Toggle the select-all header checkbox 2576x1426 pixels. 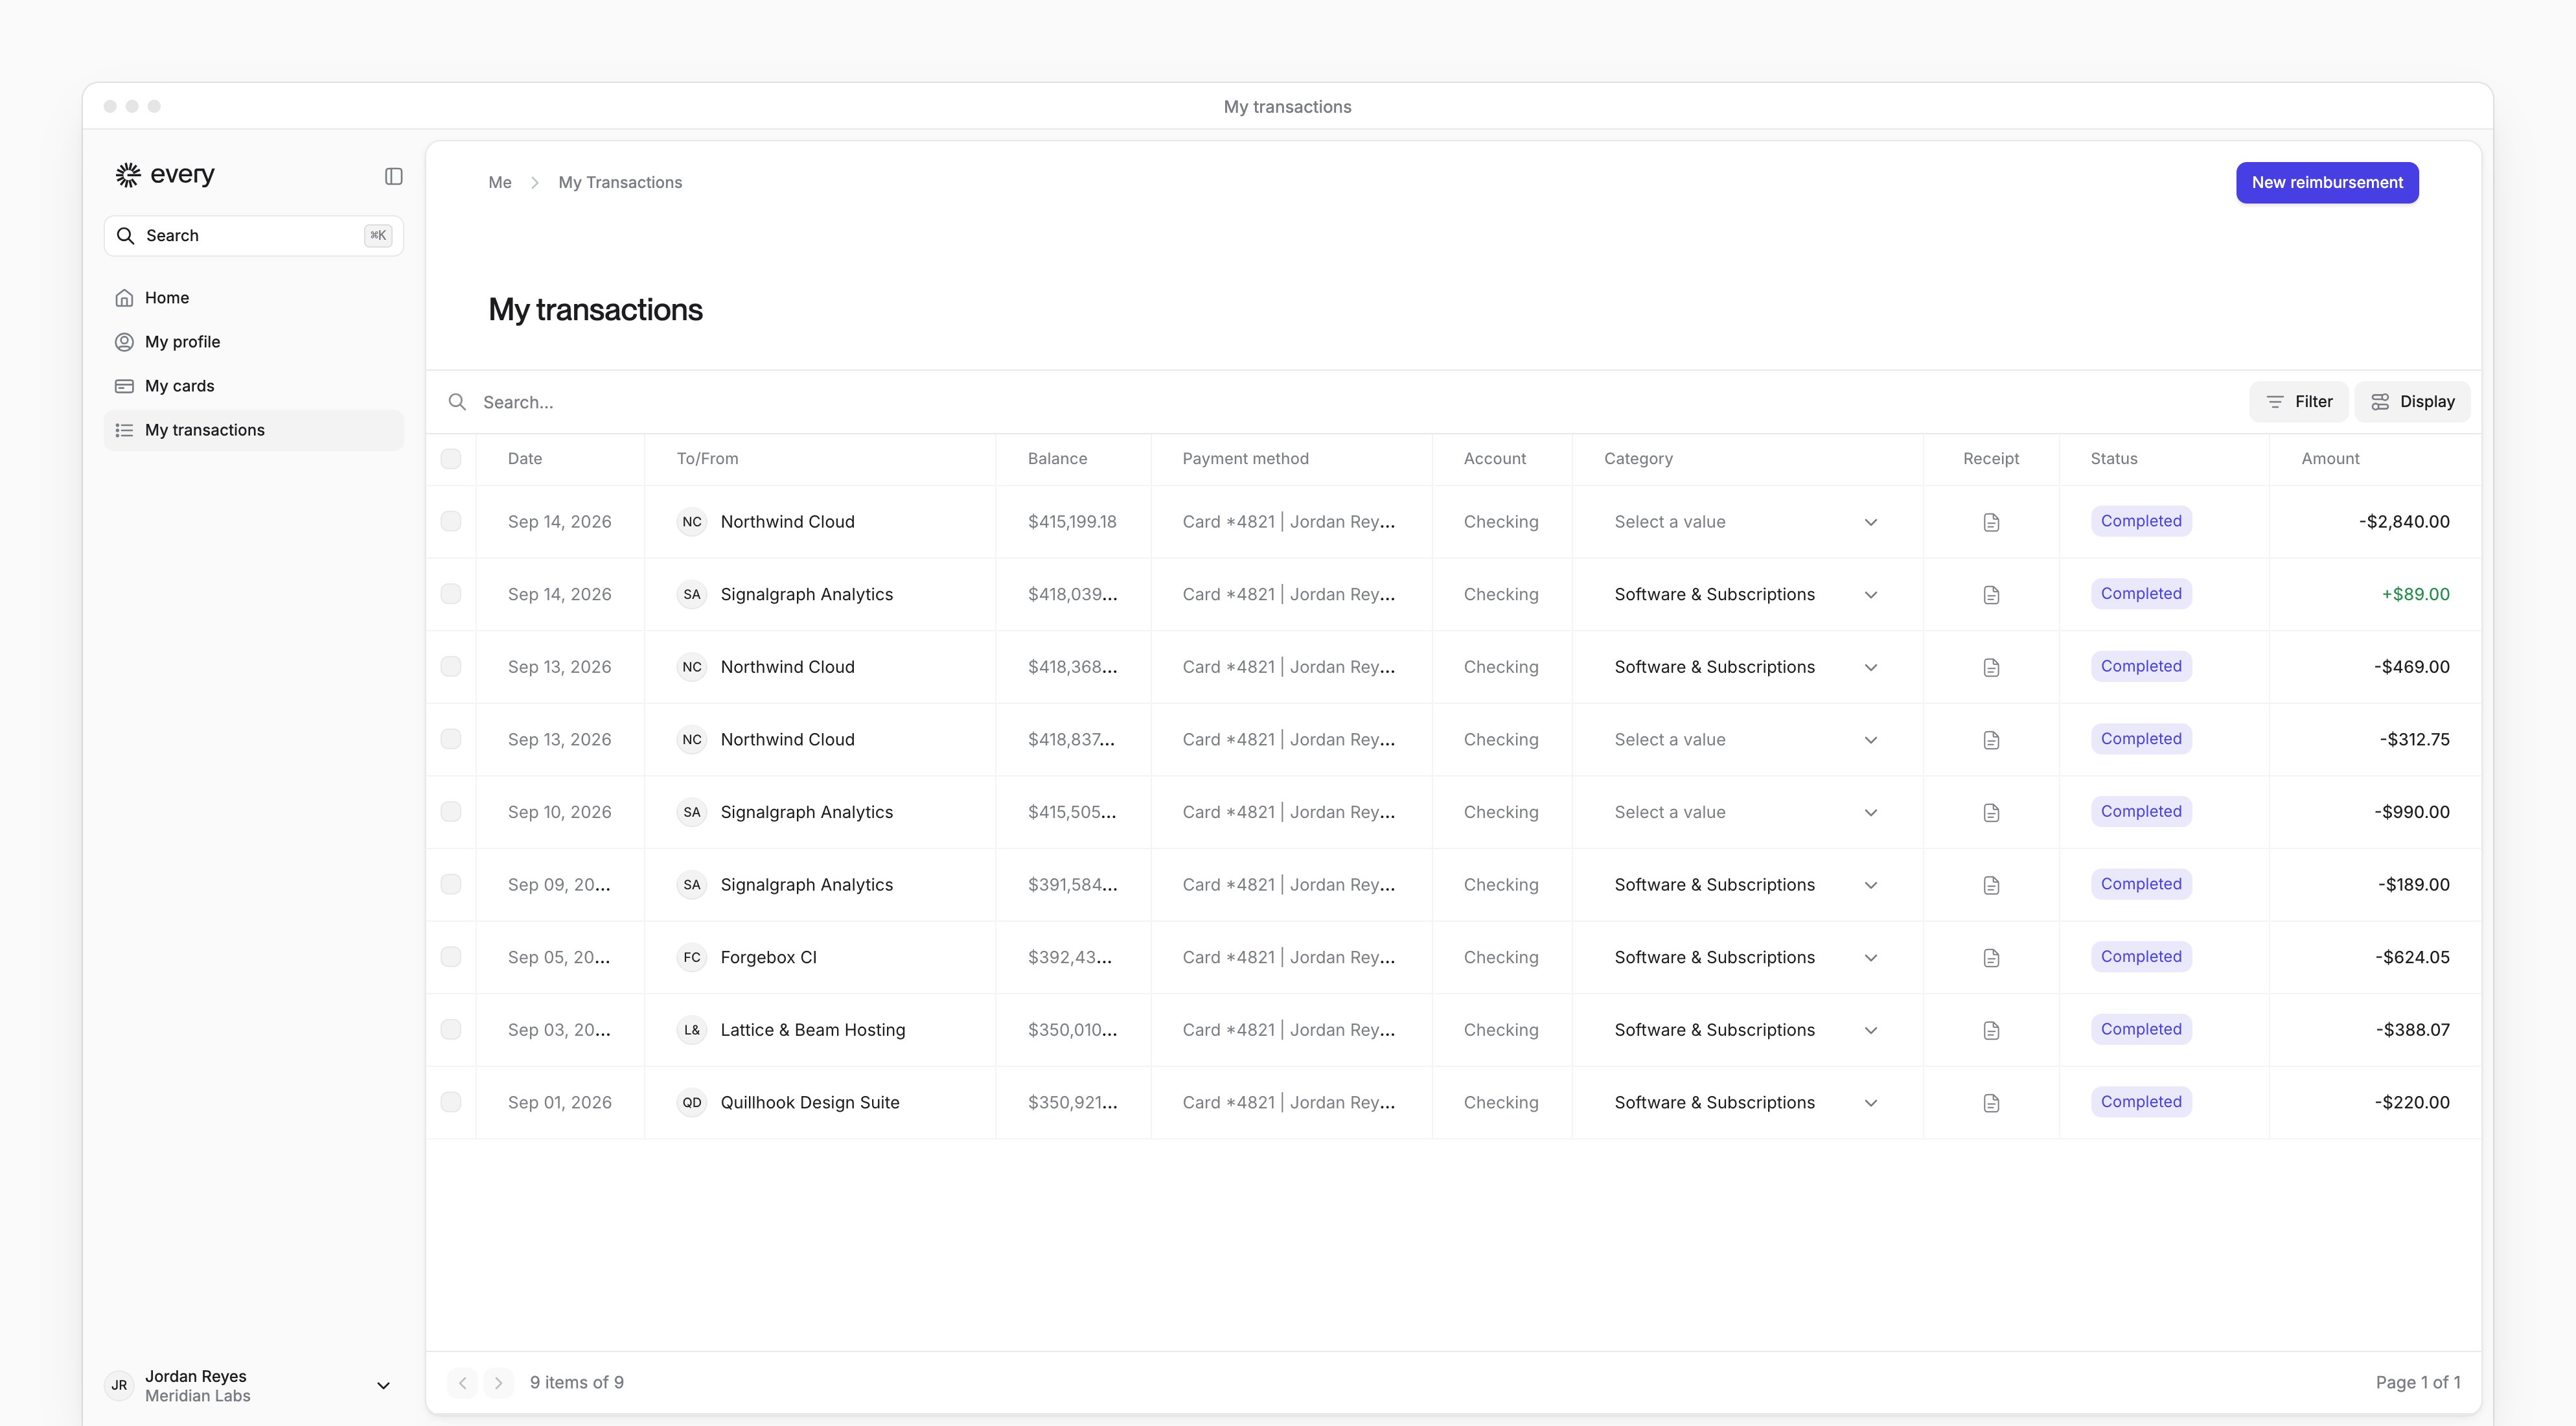[451, 458]
